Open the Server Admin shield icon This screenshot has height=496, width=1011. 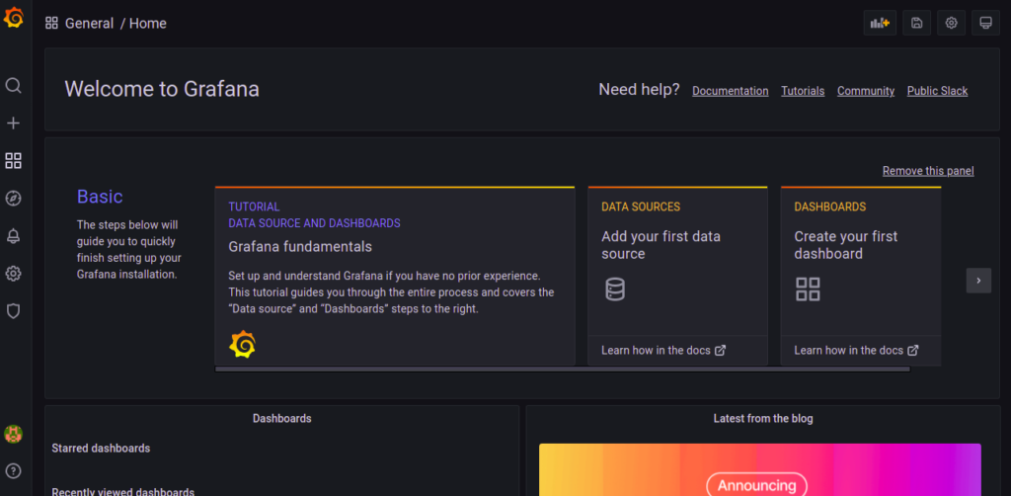[14, 311]
